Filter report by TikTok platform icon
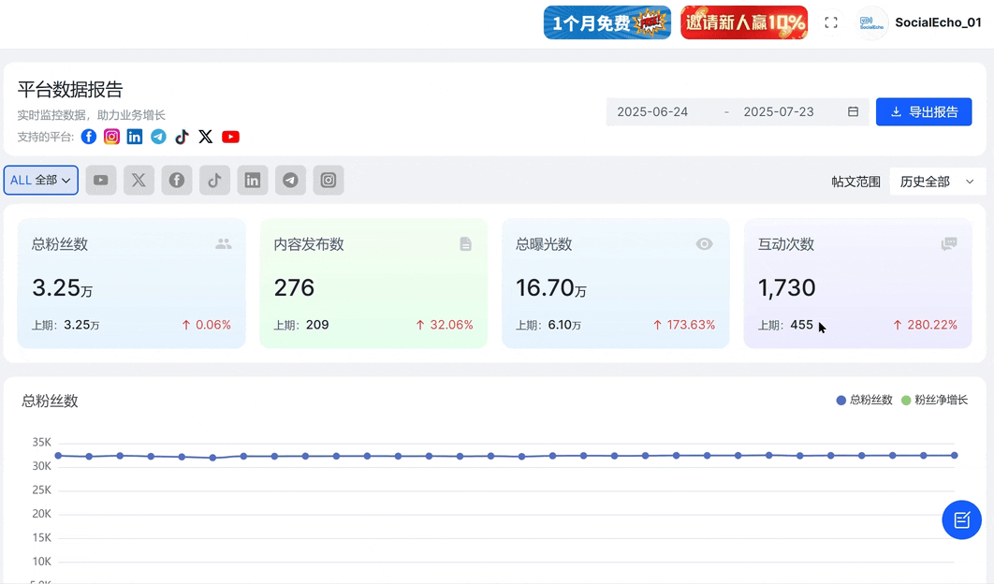 (x=214, y=181)
